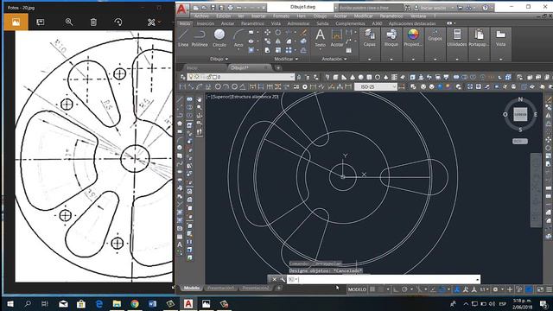Click the rotate icon in Photos viewer
Screen dimensions: 553x311
[118, 22]
